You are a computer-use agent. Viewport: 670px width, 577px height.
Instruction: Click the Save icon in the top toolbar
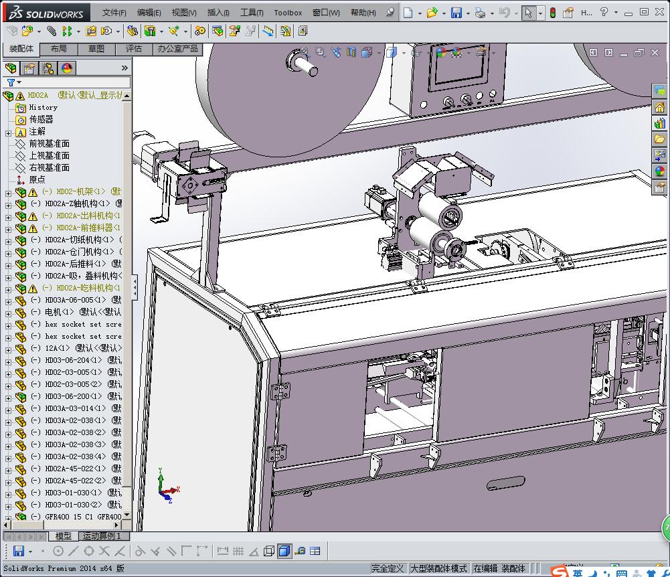pyautogui.click(x=456, y=13)
